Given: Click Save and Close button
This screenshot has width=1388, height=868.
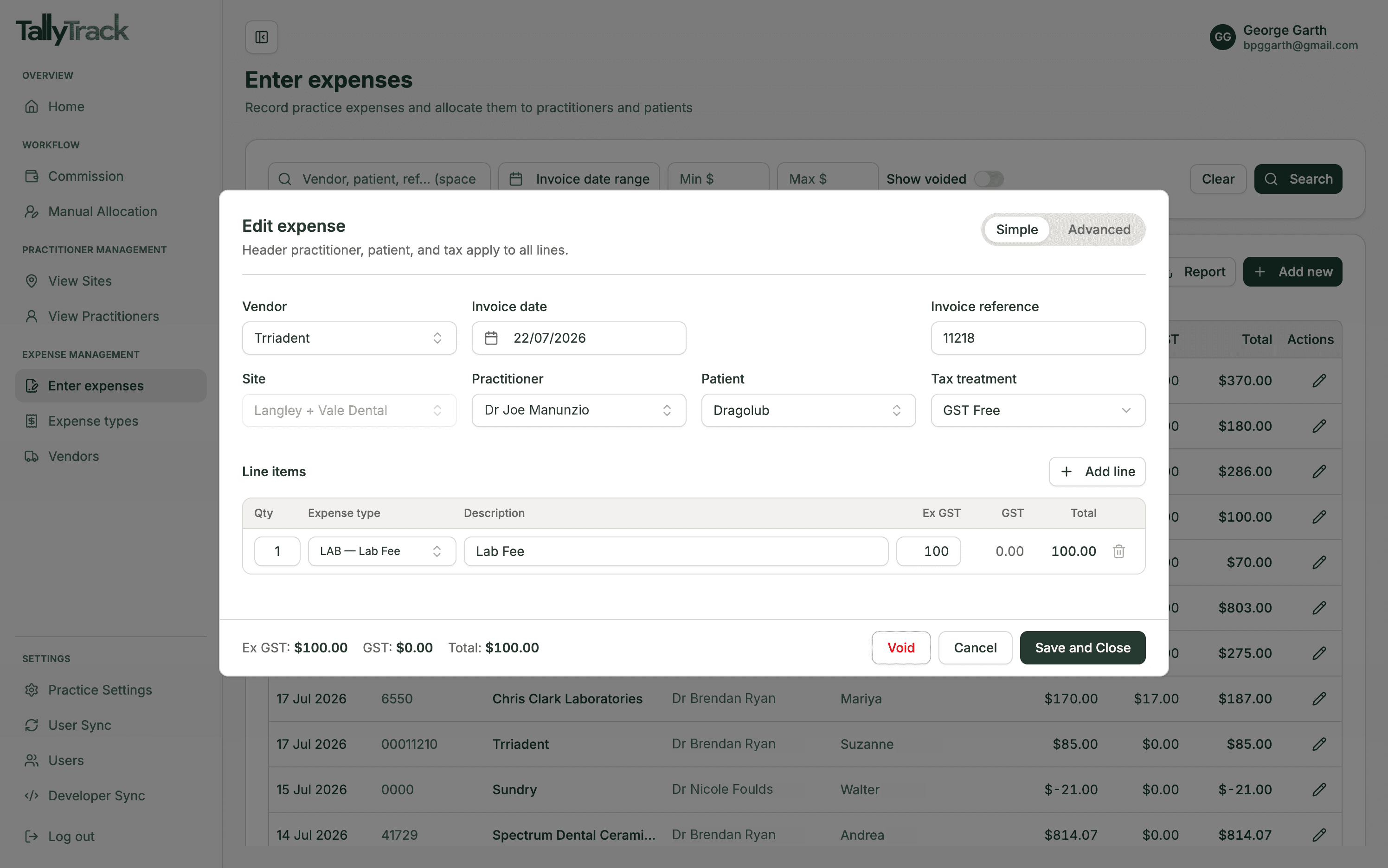Looking at the screenshot, I should coord(1082,648).
